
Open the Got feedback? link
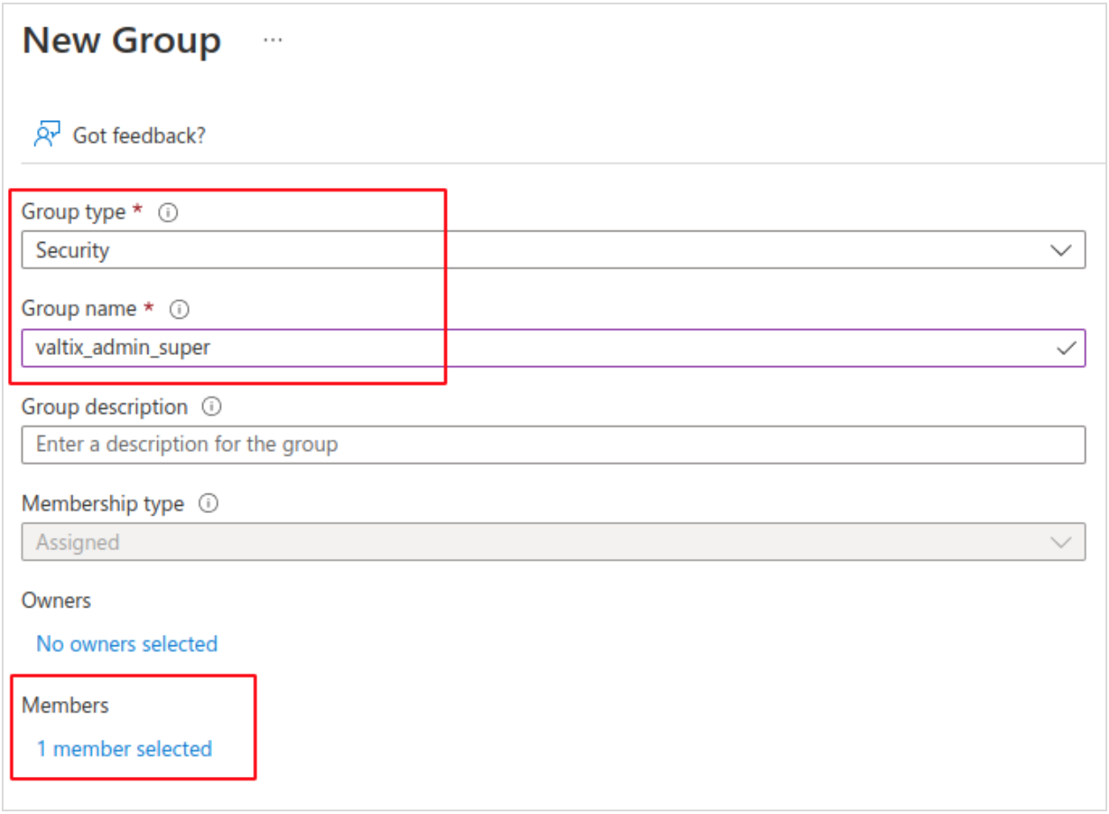(x=139, y=136)
